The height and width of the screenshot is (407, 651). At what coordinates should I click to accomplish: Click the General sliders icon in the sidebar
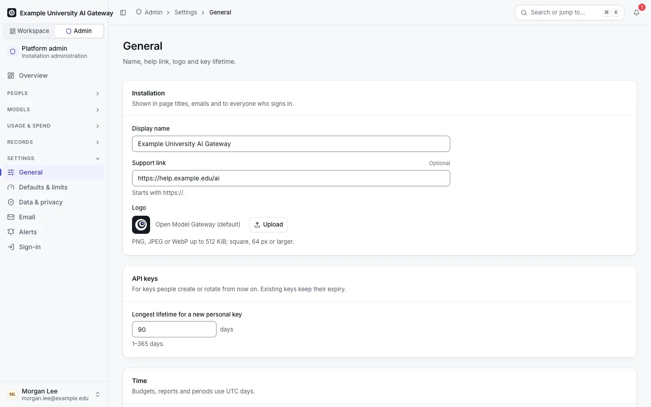click(x=11, y=172)
